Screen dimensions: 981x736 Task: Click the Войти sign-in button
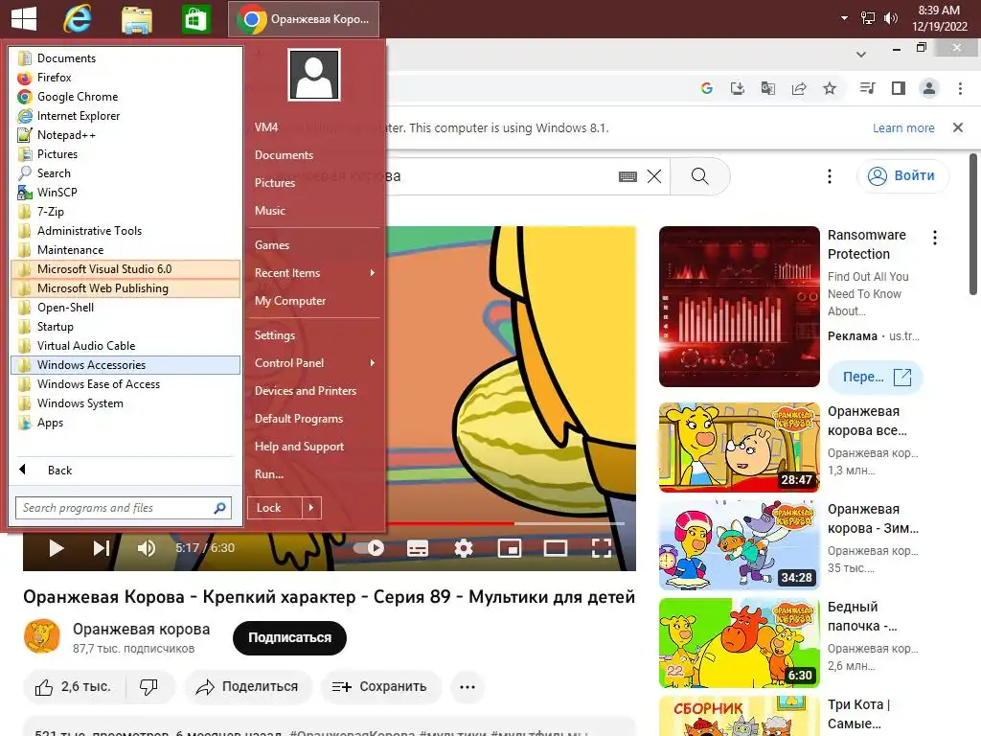[x=902, y=176]
